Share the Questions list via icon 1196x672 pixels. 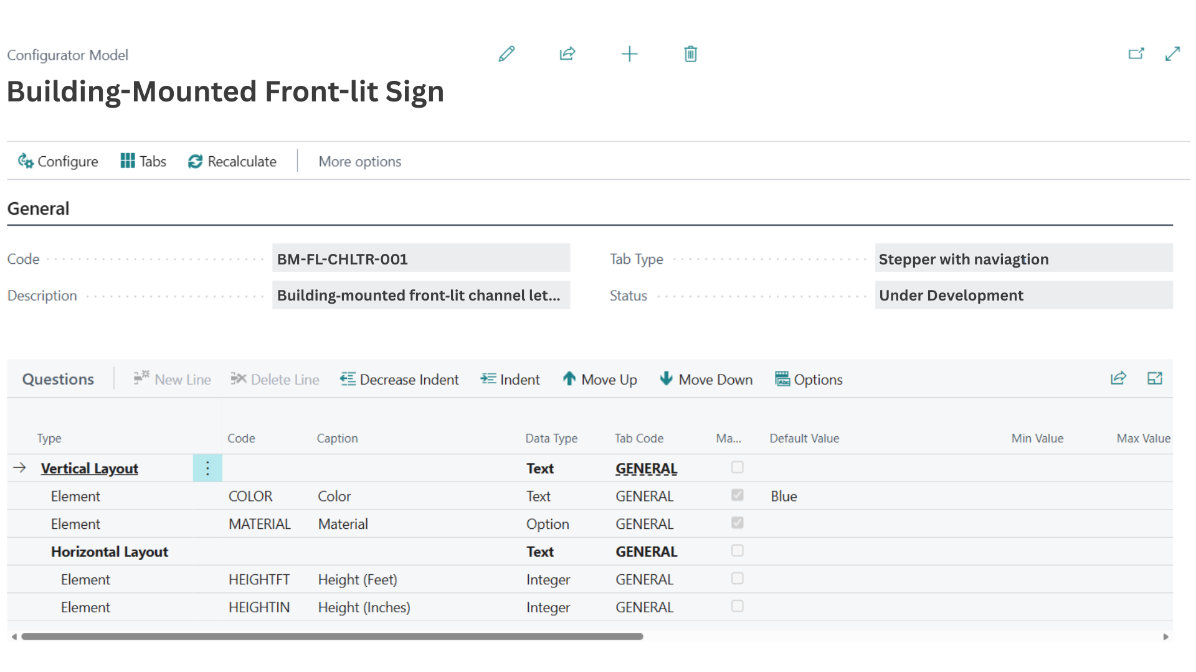[1118, 378]
